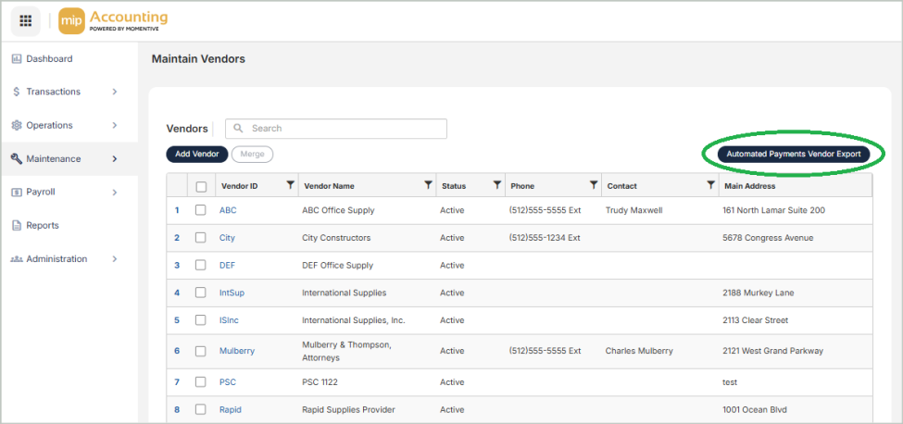Click the Contact column filter icon
The image size is (903, 424).
tap(709, 185)
